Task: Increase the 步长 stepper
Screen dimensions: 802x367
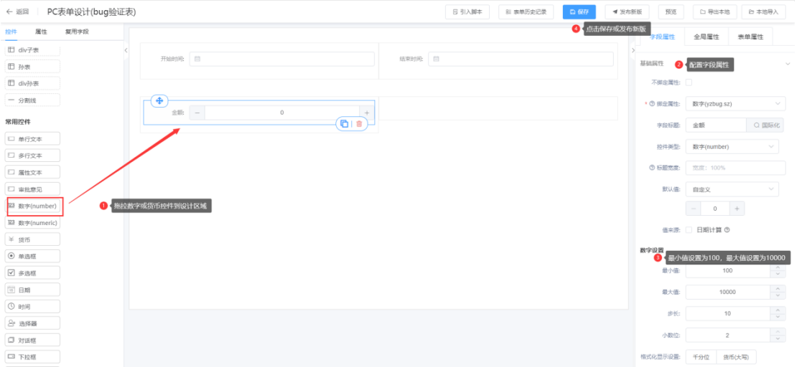Action: pos(778,310)
